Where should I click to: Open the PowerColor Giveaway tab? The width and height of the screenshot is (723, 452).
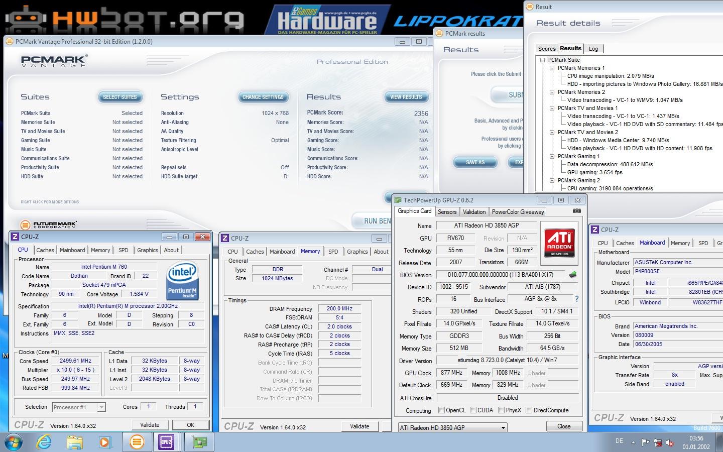pos(518,212)
